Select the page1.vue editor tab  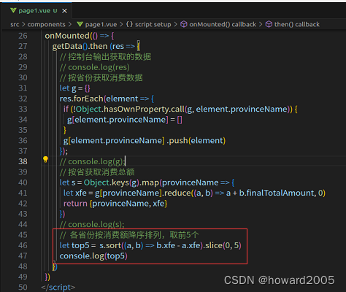38,11
